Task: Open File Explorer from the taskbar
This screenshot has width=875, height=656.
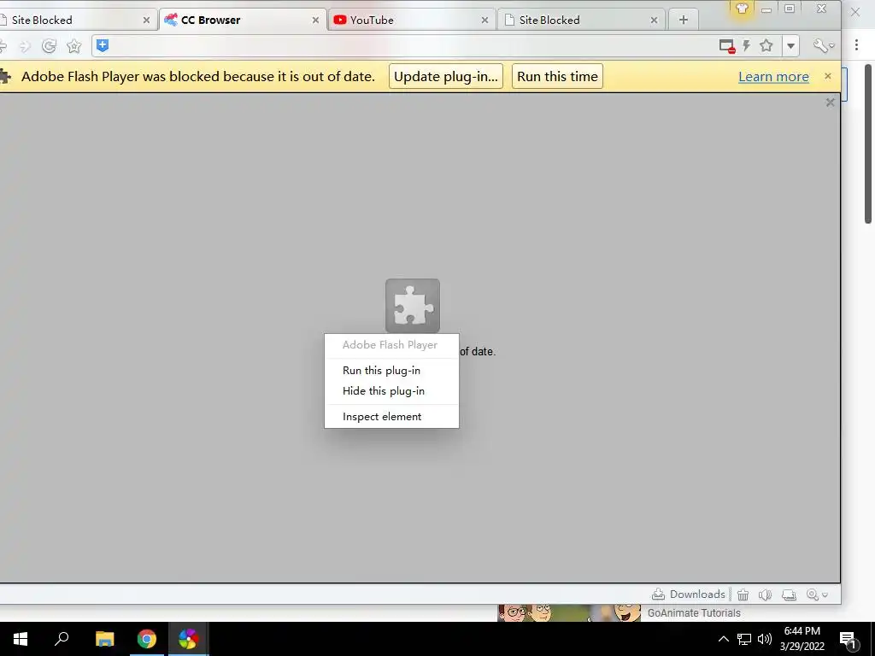Action: coord(104,639)
